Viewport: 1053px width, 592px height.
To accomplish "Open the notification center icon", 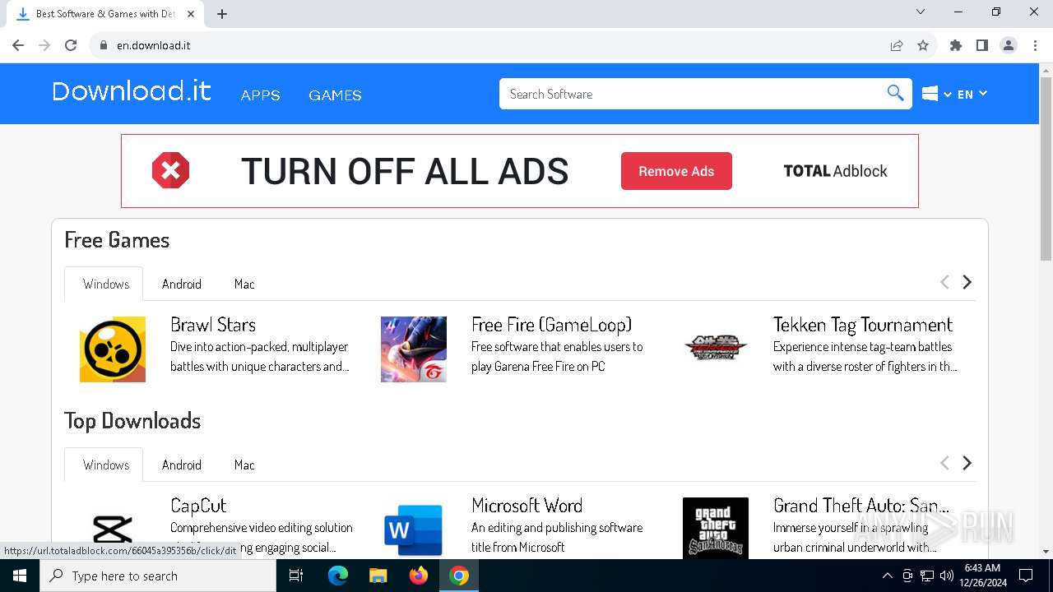I will point(1026,576).
